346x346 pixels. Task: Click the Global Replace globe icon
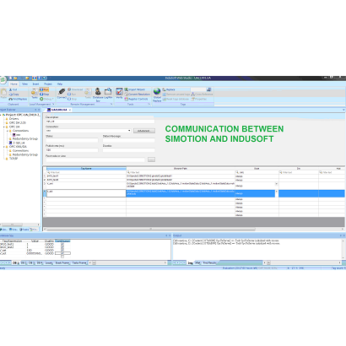pos(157,95)
